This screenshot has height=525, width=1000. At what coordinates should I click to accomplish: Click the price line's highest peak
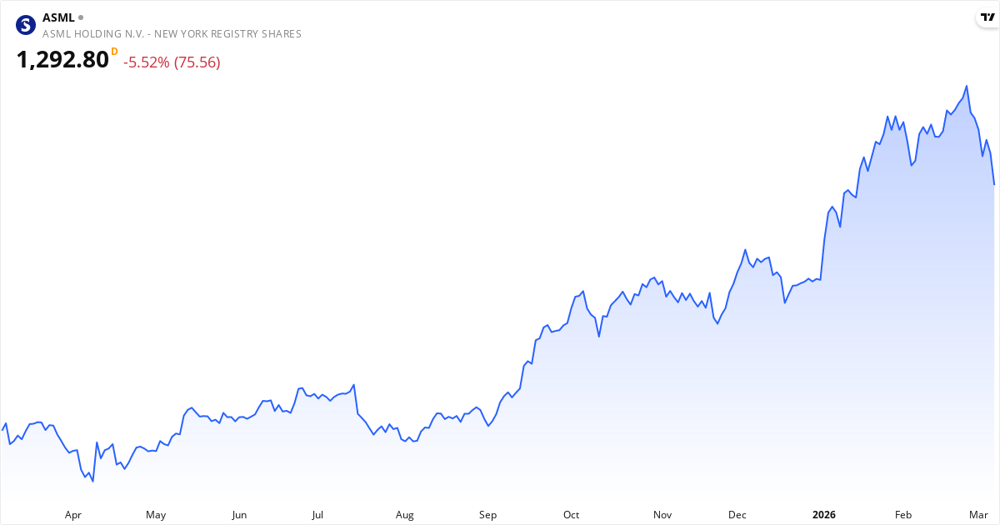(966, 86)
